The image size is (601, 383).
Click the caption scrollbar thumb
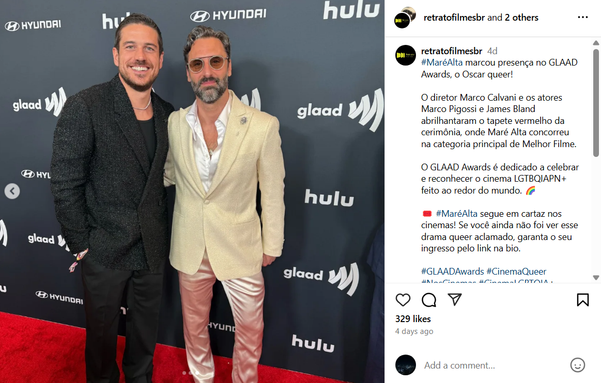[x=596, y=103]
